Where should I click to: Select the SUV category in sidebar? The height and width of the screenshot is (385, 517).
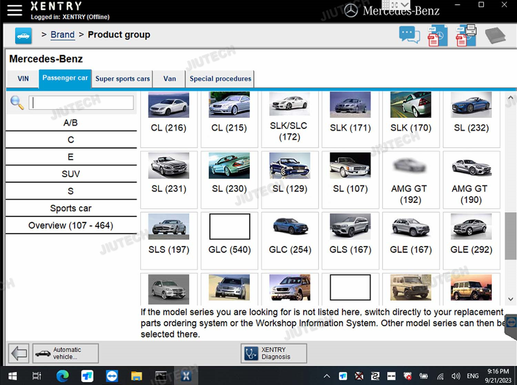coord(71,174)
